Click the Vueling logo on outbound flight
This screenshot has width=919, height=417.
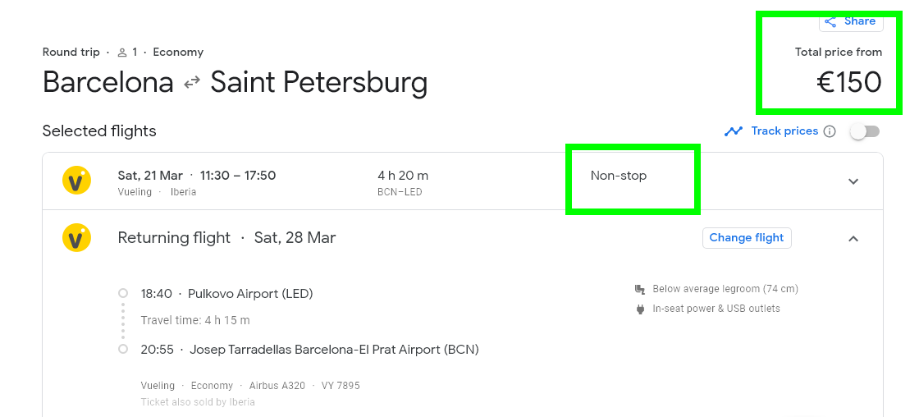77,181
